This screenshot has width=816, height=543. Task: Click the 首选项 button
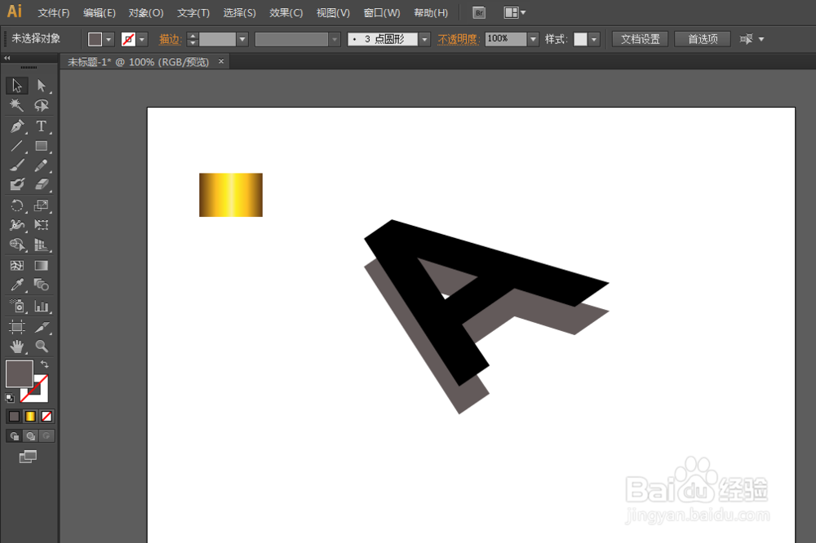coord(703,39)
